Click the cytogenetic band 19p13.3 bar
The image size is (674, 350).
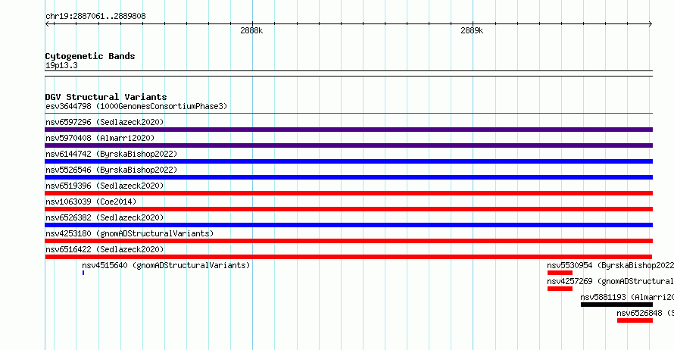348,73
